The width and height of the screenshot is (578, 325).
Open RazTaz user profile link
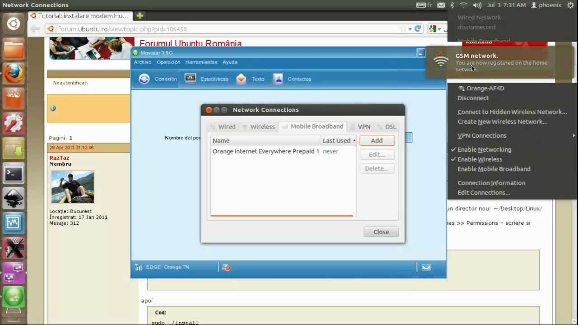pos(59,158)
